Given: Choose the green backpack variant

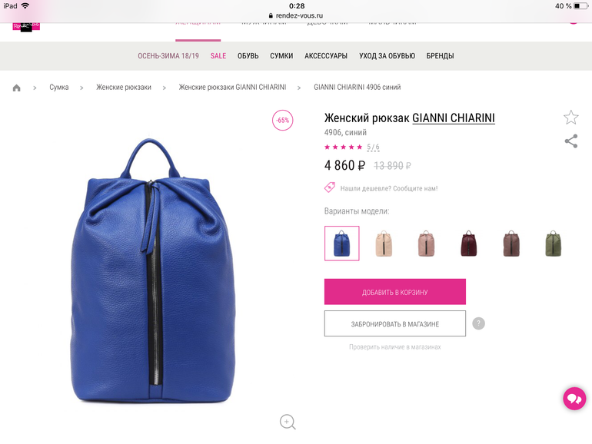Looking at the screenshot, I should pyautogui.click(x=553, y=244).
